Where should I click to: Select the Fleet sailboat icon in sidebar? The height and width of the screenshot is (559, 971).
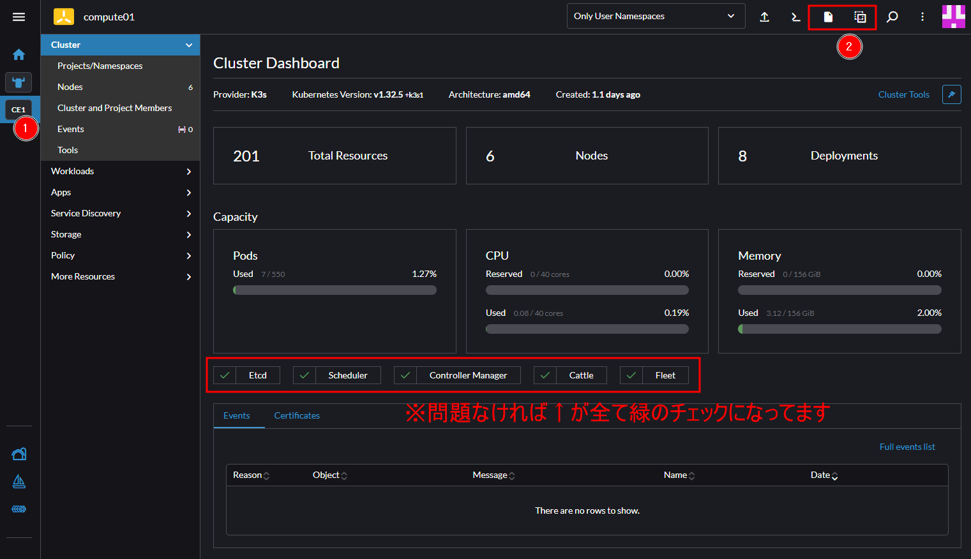pyautogui.click(x=19, y=481)
